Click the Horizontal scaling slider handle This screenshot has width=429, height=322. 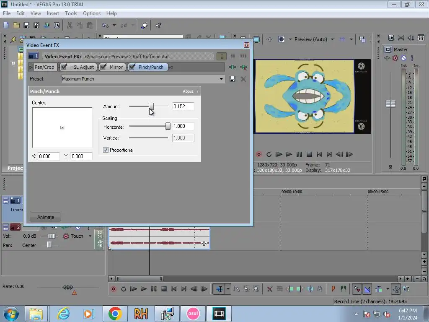click(168, 126)
